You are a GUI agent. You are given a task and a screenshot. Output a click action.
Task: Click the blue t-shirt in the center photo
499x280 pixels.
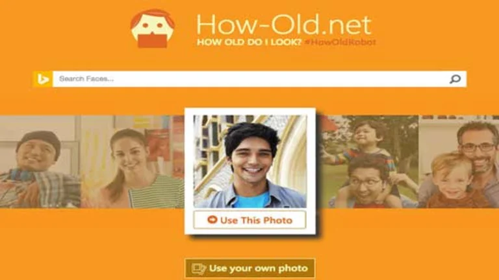253,200
